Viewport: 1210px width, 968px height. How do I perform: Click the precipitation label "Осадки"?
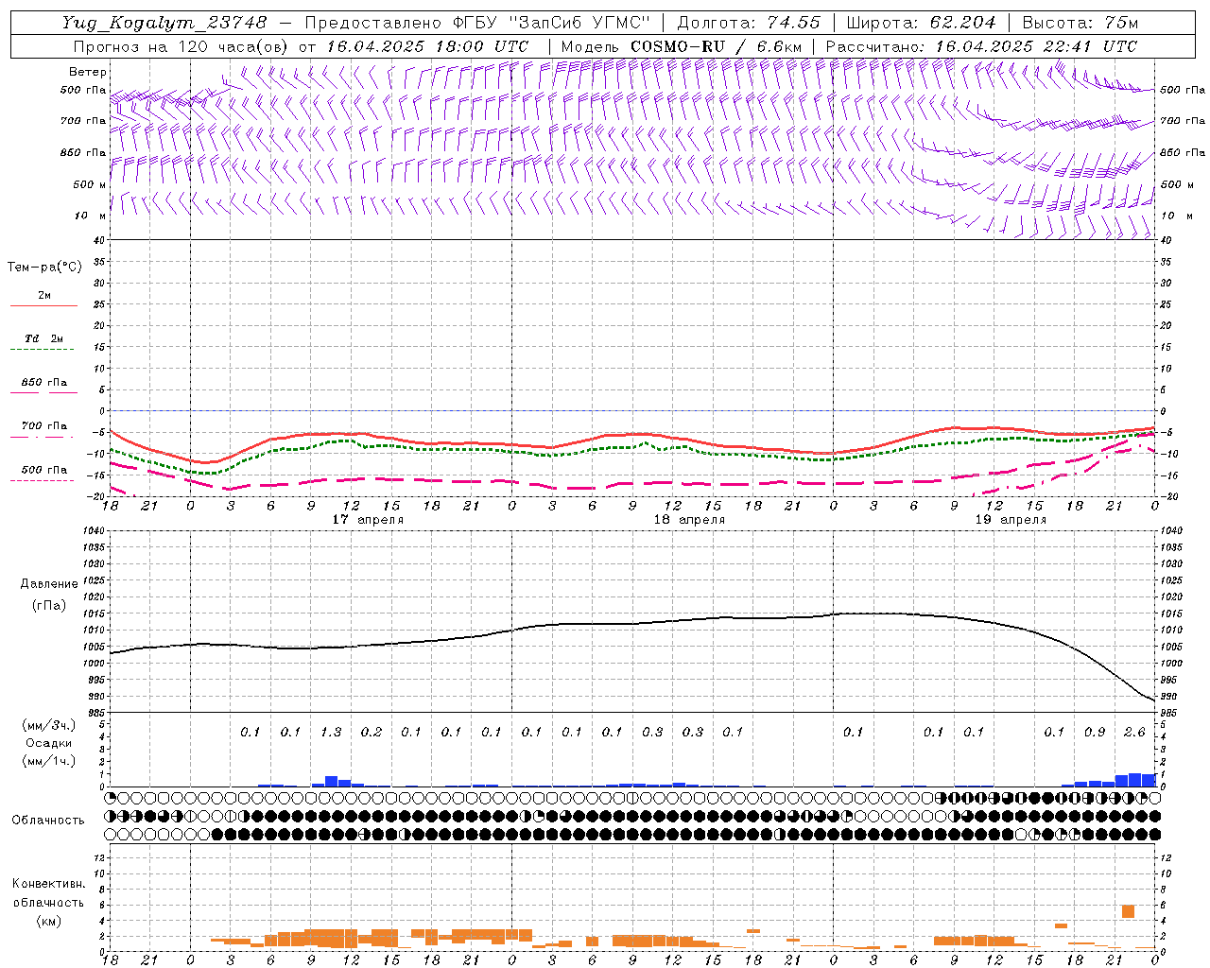coord(49,743)
